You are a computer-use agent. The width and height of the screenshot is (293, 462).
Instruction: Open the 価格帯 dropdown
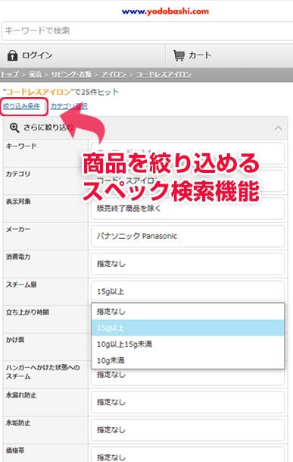pos(188,455)
